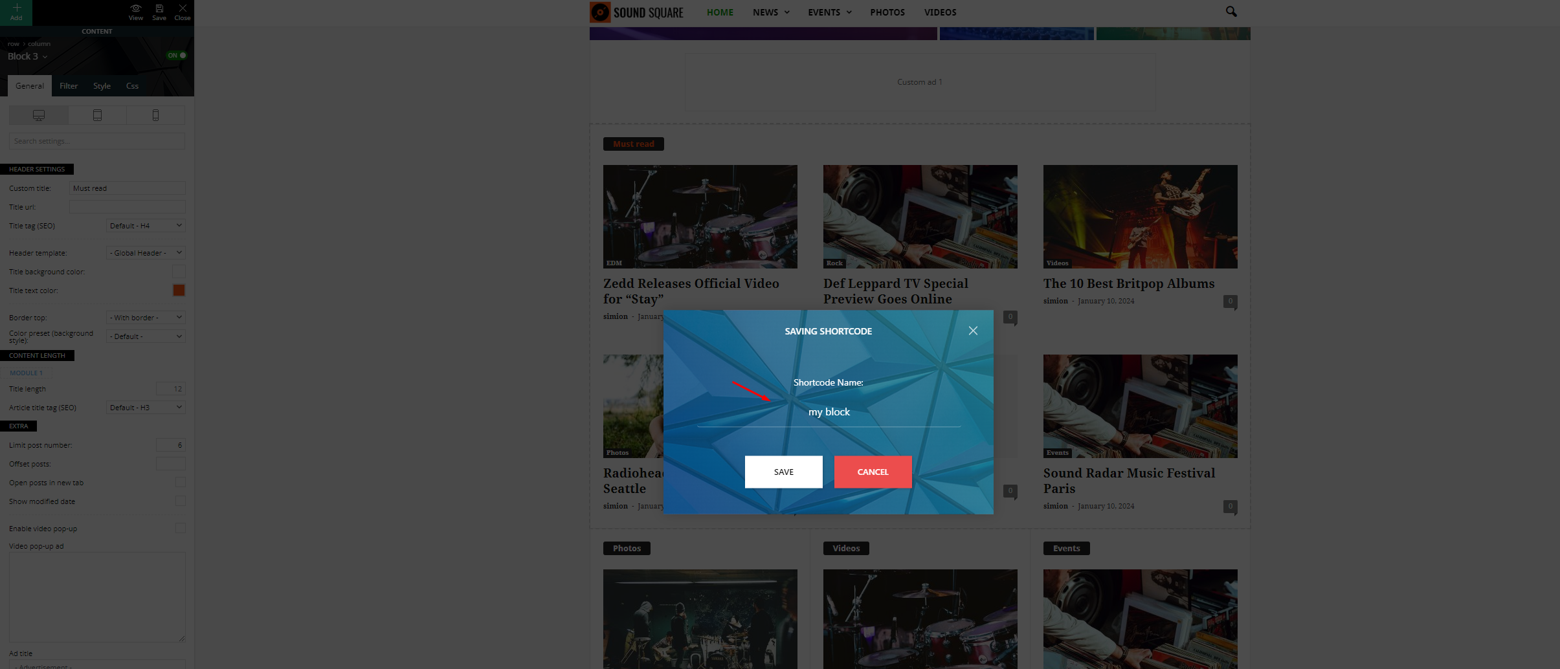Viewport: 1560px width, 669px height.
Task: Click the column breadcrumb link
Action: [x=39, y=44]
